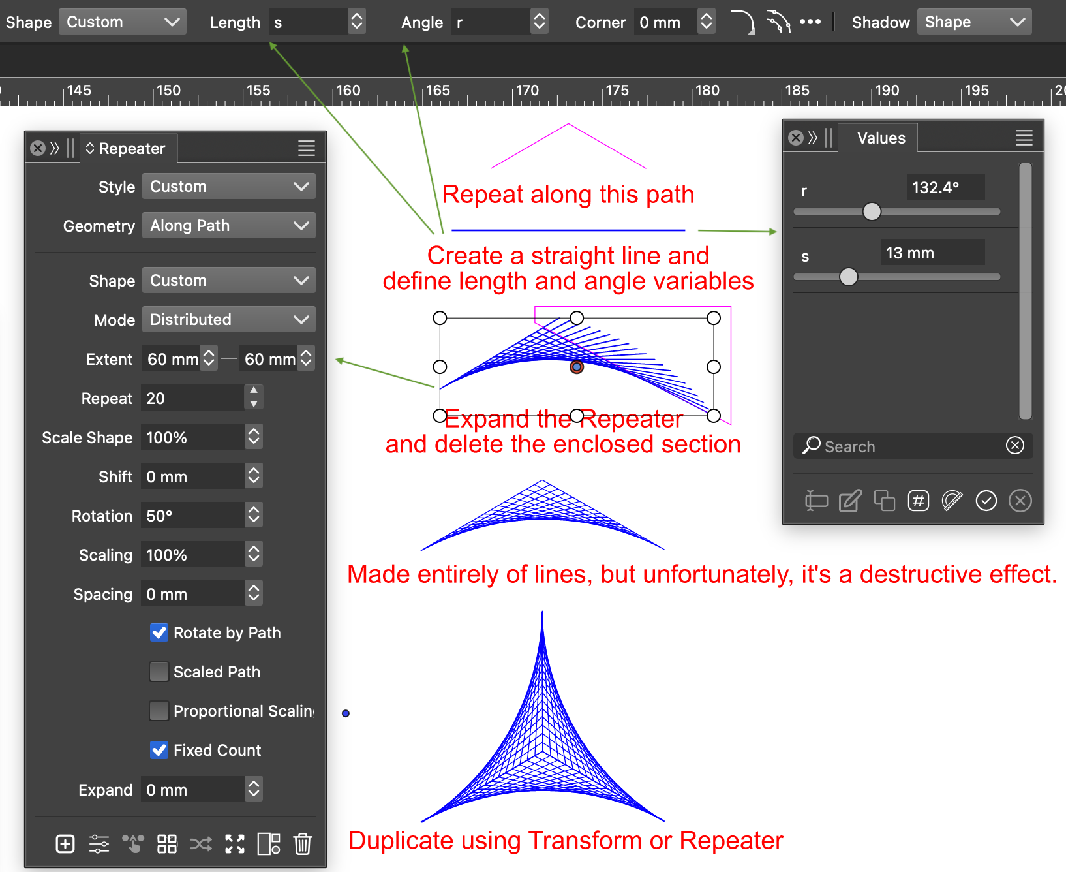Open the Mode Distributed dropdown
Screen dimensions: 1066x872
point(229,320)
